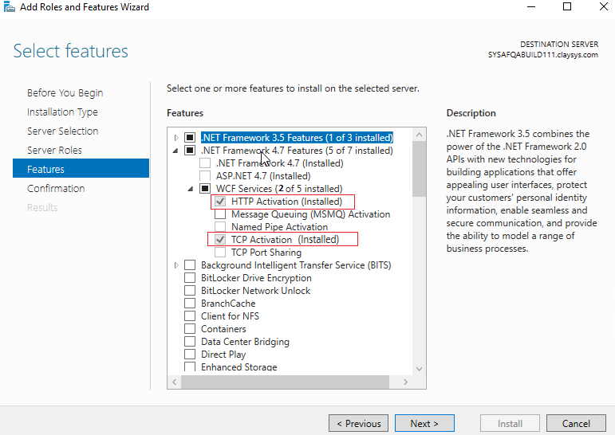This screenshot has height=435, width=615.
Task: Enable the TCP Port Sharing checkbox
Action: (x=220, y=253)
